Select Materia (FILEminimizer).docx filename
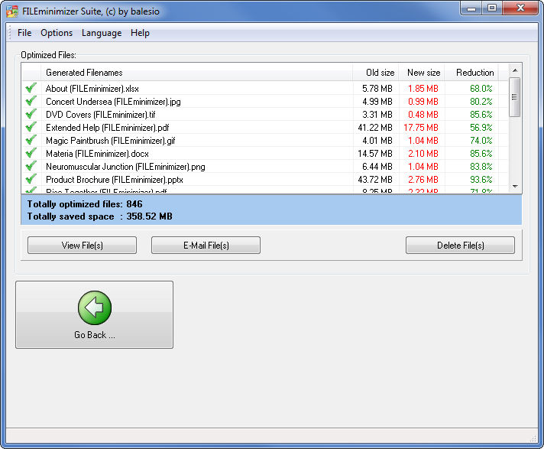544x449 pixels. pyautogui.click(x=97, y=154)
